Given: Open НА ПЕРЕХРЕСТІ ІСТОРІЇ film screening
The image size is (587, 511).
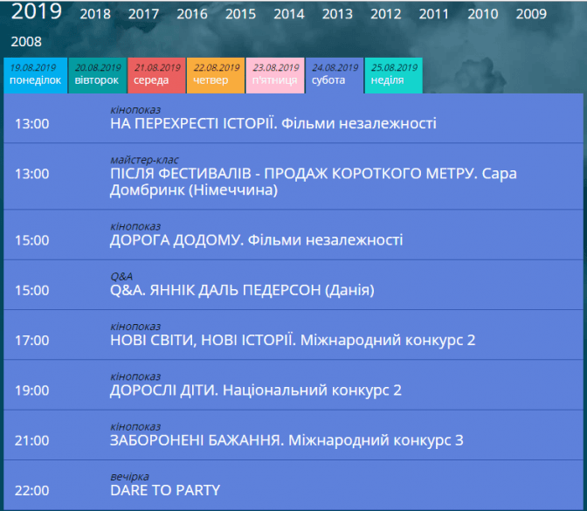Looking at the screenshot, I should pos(273,123).
